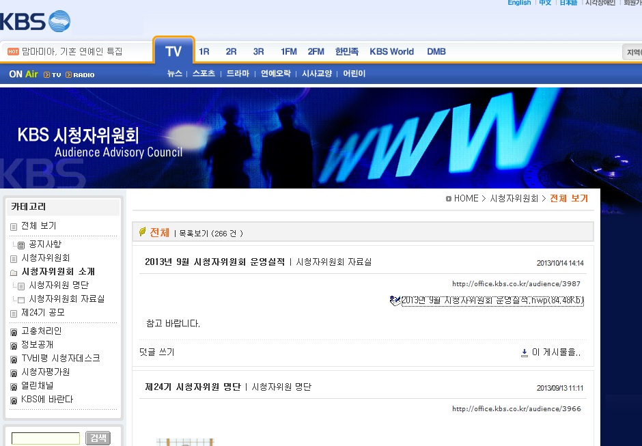Open the 연예오락 menu

click(x=275, y=73)
